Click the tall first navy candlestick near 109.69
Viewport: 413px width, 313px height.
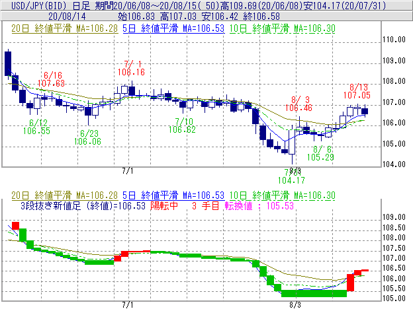(8, 63)
